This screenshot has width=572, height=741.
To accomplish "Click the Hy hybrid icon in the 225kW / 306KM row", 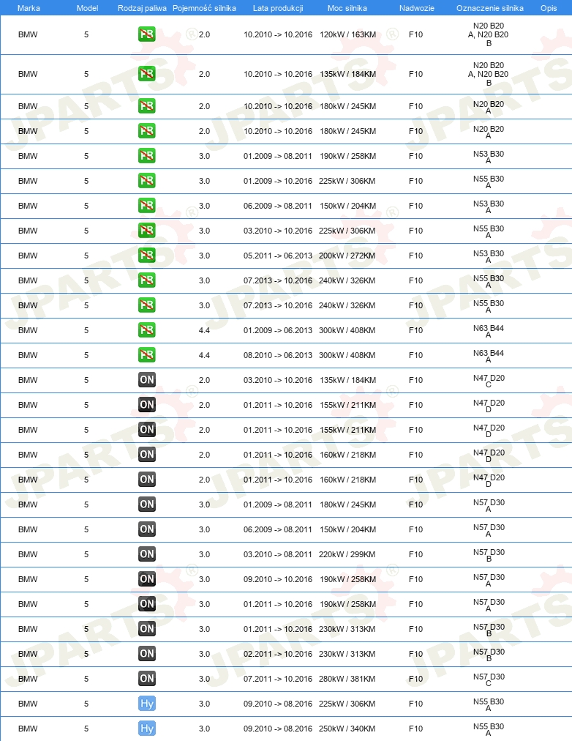I will [147, 704].
